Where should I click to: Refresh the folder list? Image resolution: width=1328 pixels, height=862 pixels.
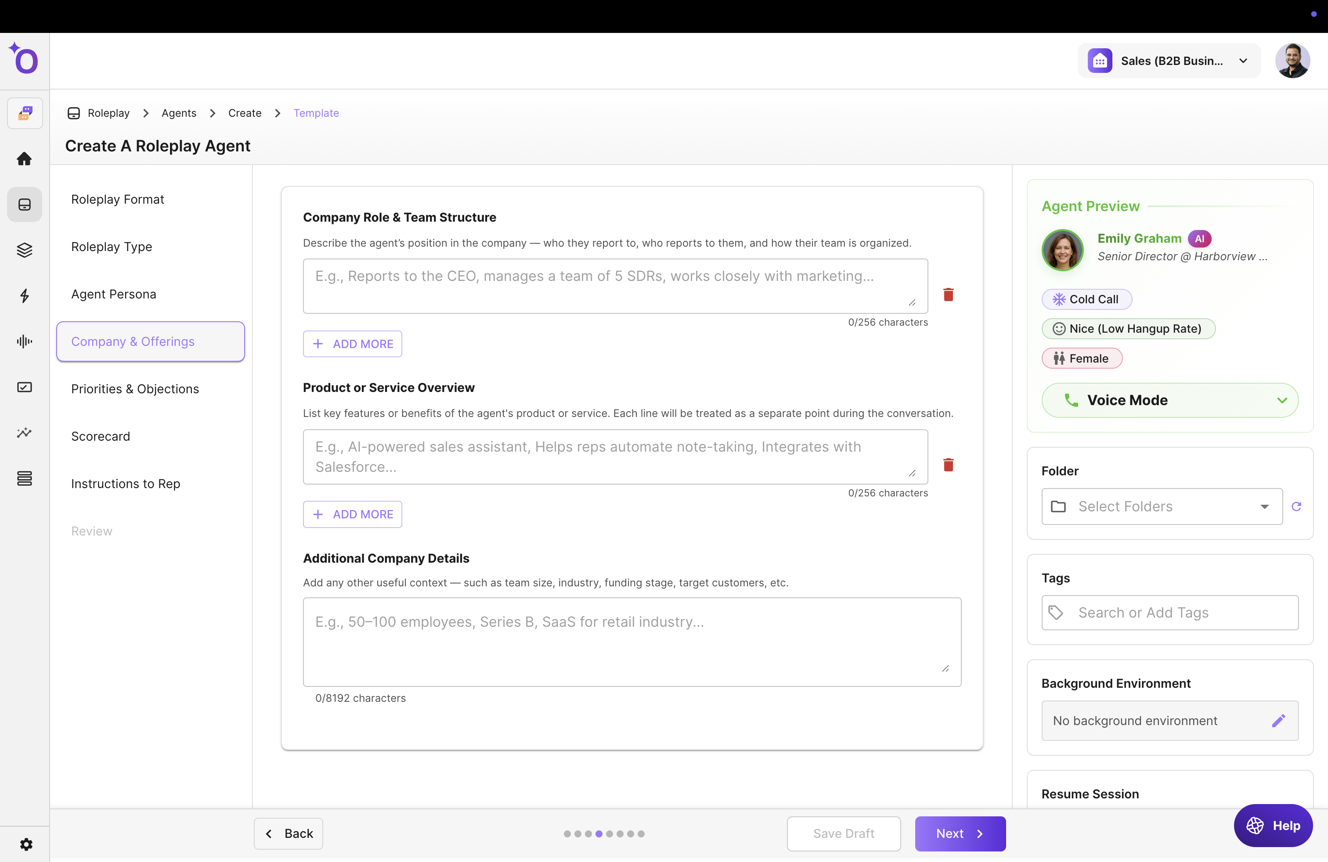coord(1296,506)
